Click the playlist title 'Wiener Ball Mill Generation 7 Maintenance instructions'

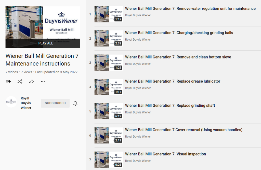tap(42, 60)
